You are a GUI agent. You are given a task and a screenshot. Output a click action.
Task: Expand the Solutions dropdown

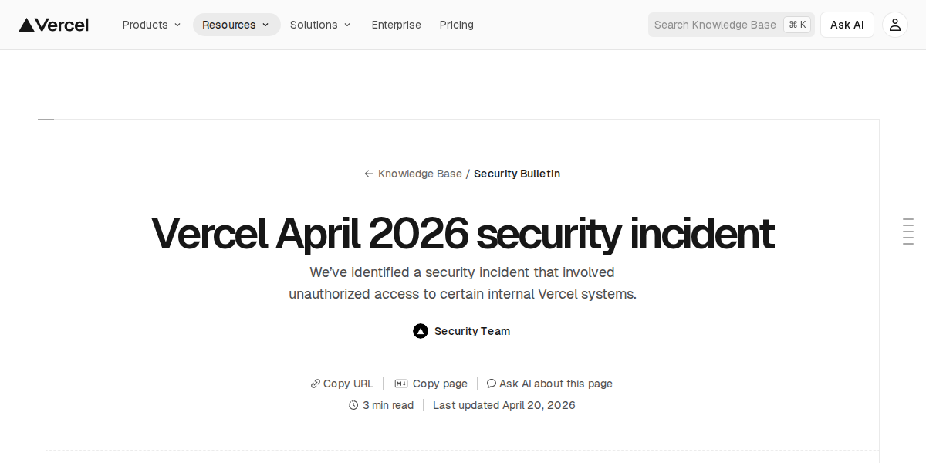pyautogui.click(x=320, y=24)
